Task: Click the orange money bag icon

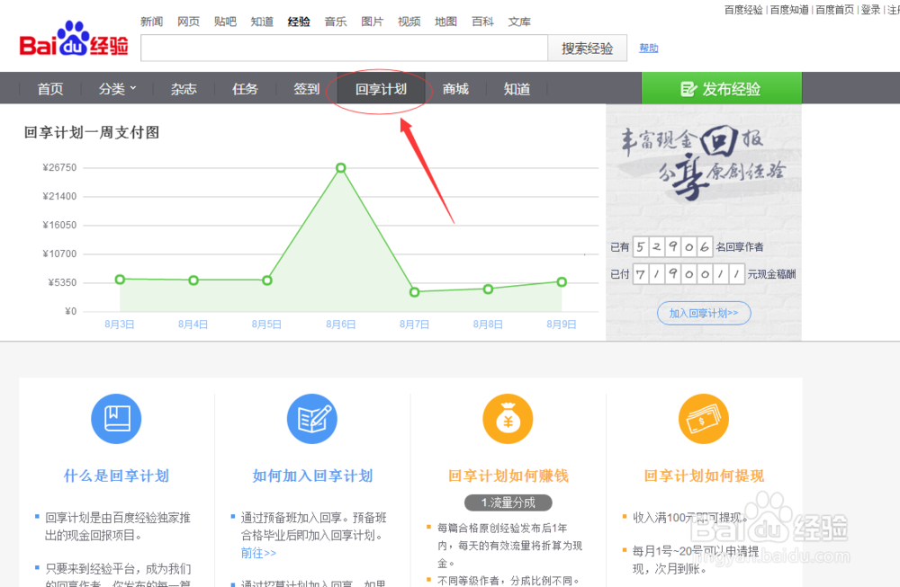Action: (x=508, y=419)
